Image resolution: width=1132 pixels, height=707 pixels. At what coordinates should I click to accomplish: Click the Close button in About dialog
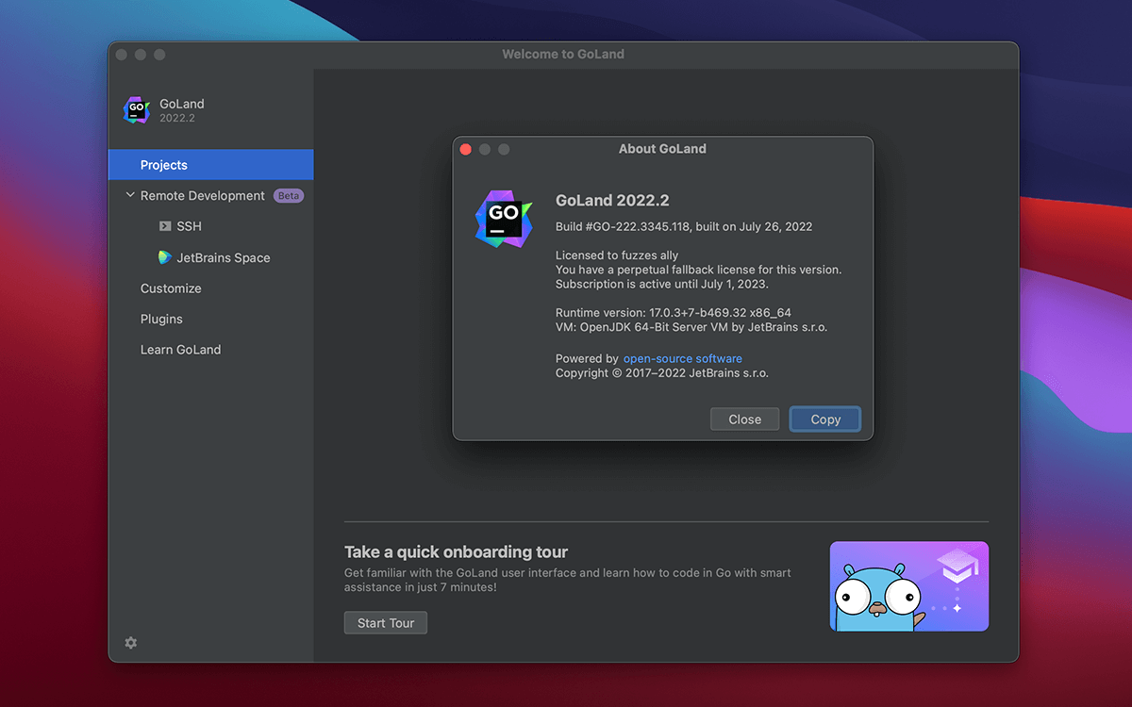[744, 419]
